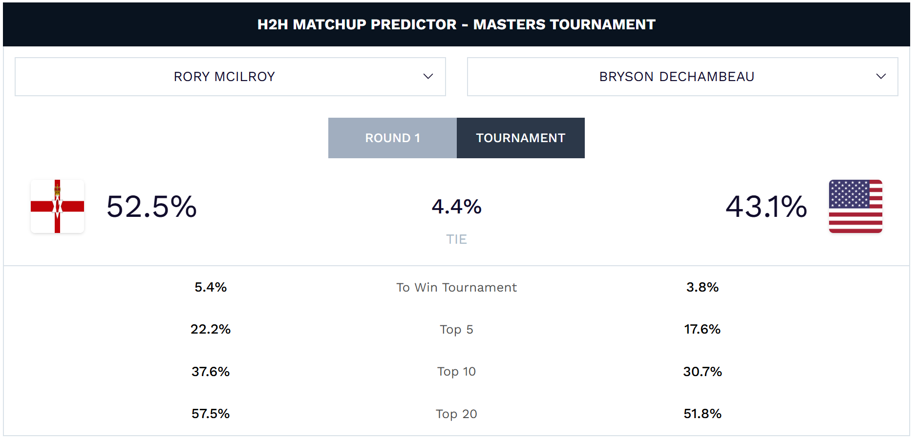Toggle prediction view to Tournament

520,138
